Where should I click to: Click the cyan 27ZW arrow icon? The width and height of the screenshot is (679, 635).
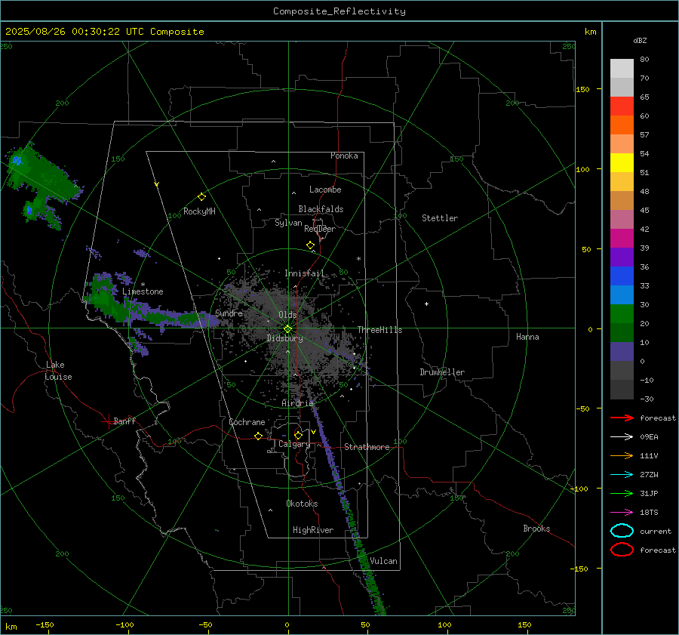click(x=622, y=475)
